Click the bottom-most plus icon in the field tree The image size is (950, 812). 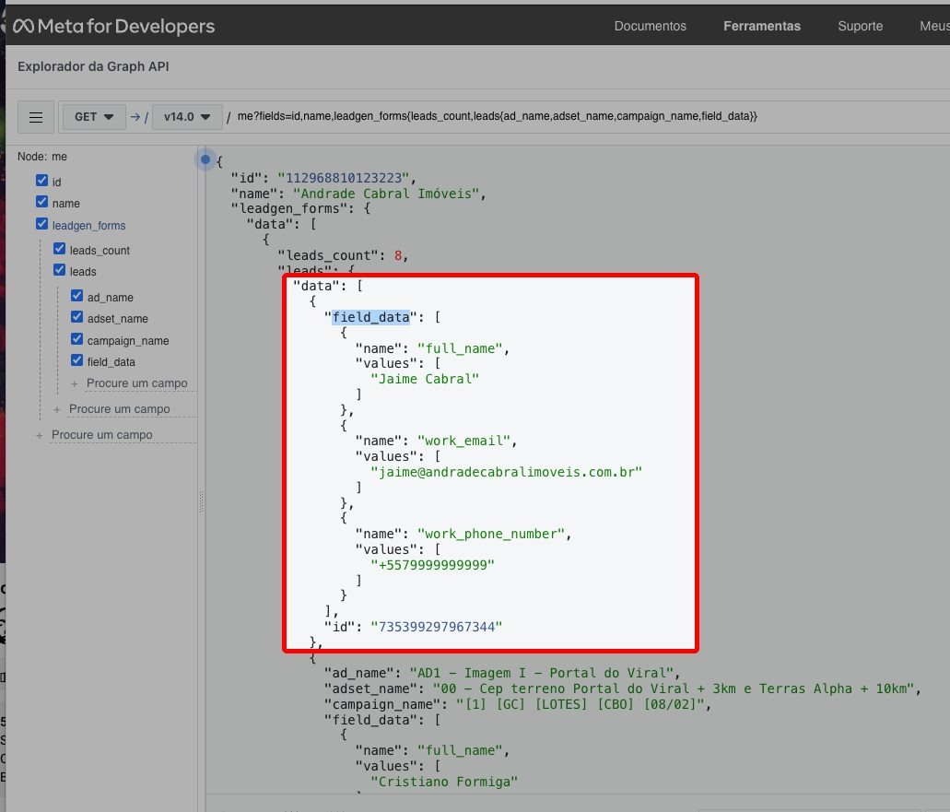coord(40,435)
